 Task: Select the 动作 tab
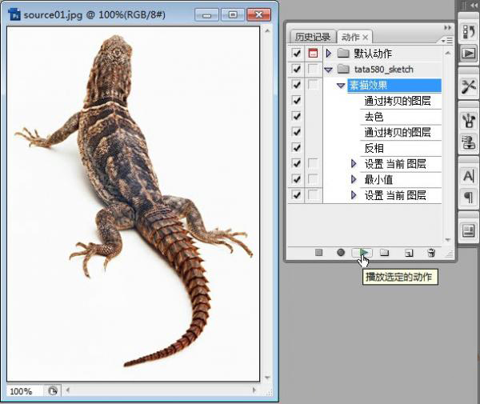click(x=350, y=38)
